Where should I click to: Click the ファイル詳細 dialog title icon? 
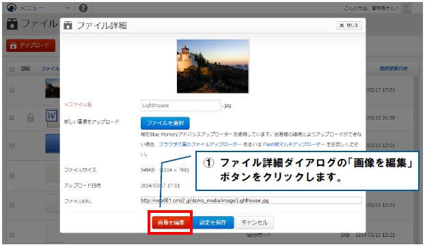tap(68, 25)
